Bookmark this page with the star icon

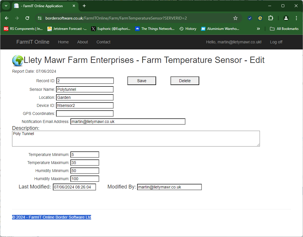pyautogui.click(x=235, y=18)
